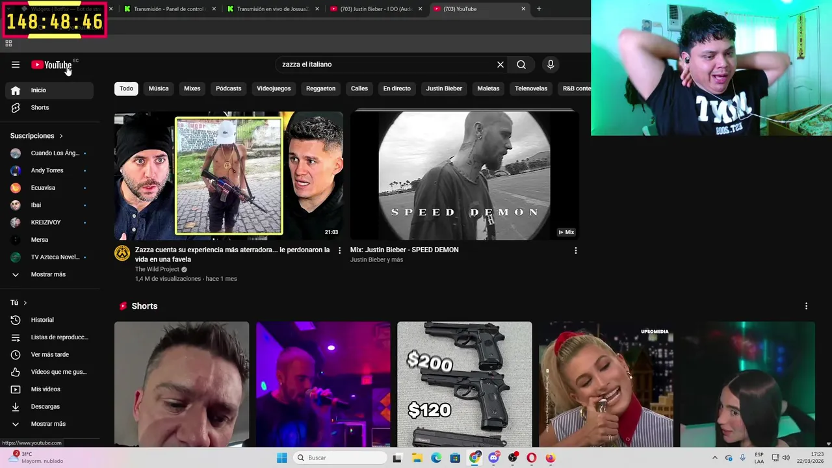Switch to Justin Bieber - I DO tab

click(376, 9)
